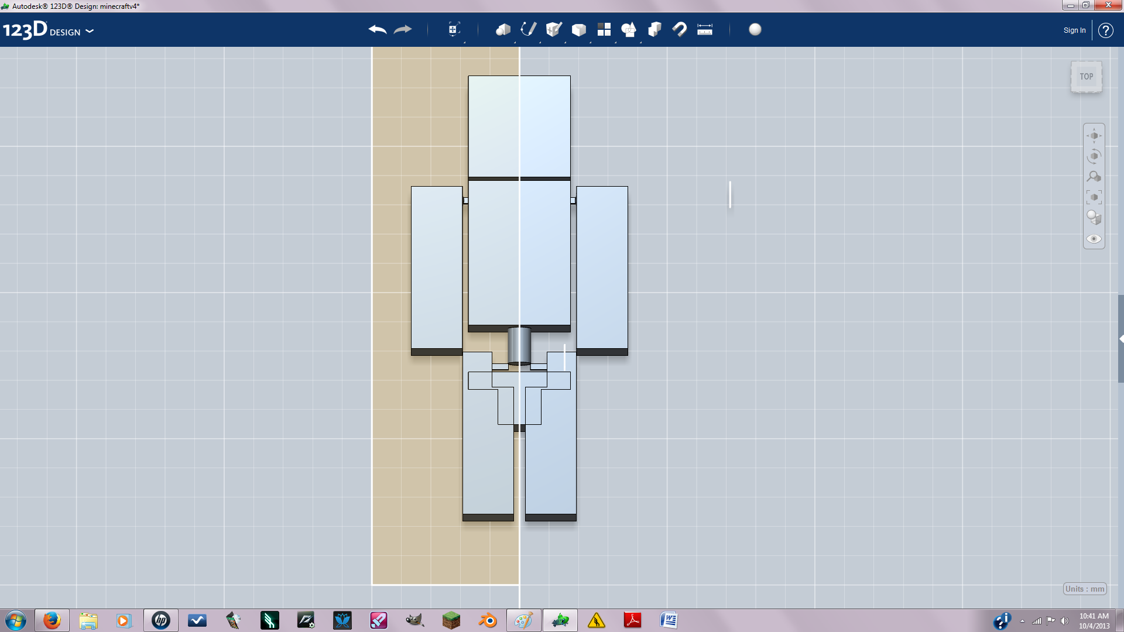Launch GIMP from the taskbar
Image resolution: width=1124 pixels, height=632 pixels.
[x=415, y=620]
